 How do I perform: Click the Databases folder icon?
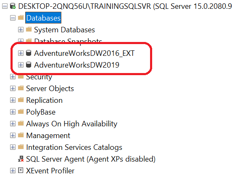[21, 18]
